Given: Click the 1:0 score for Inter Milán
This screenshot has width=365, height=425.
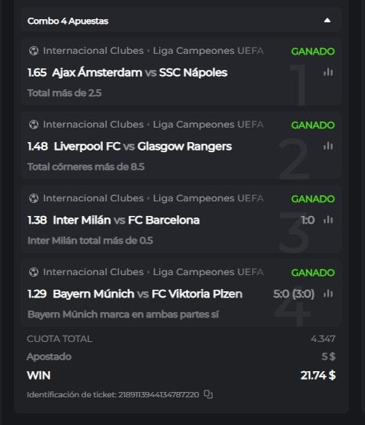Looking at the screenshot, I should coord(308,220).
